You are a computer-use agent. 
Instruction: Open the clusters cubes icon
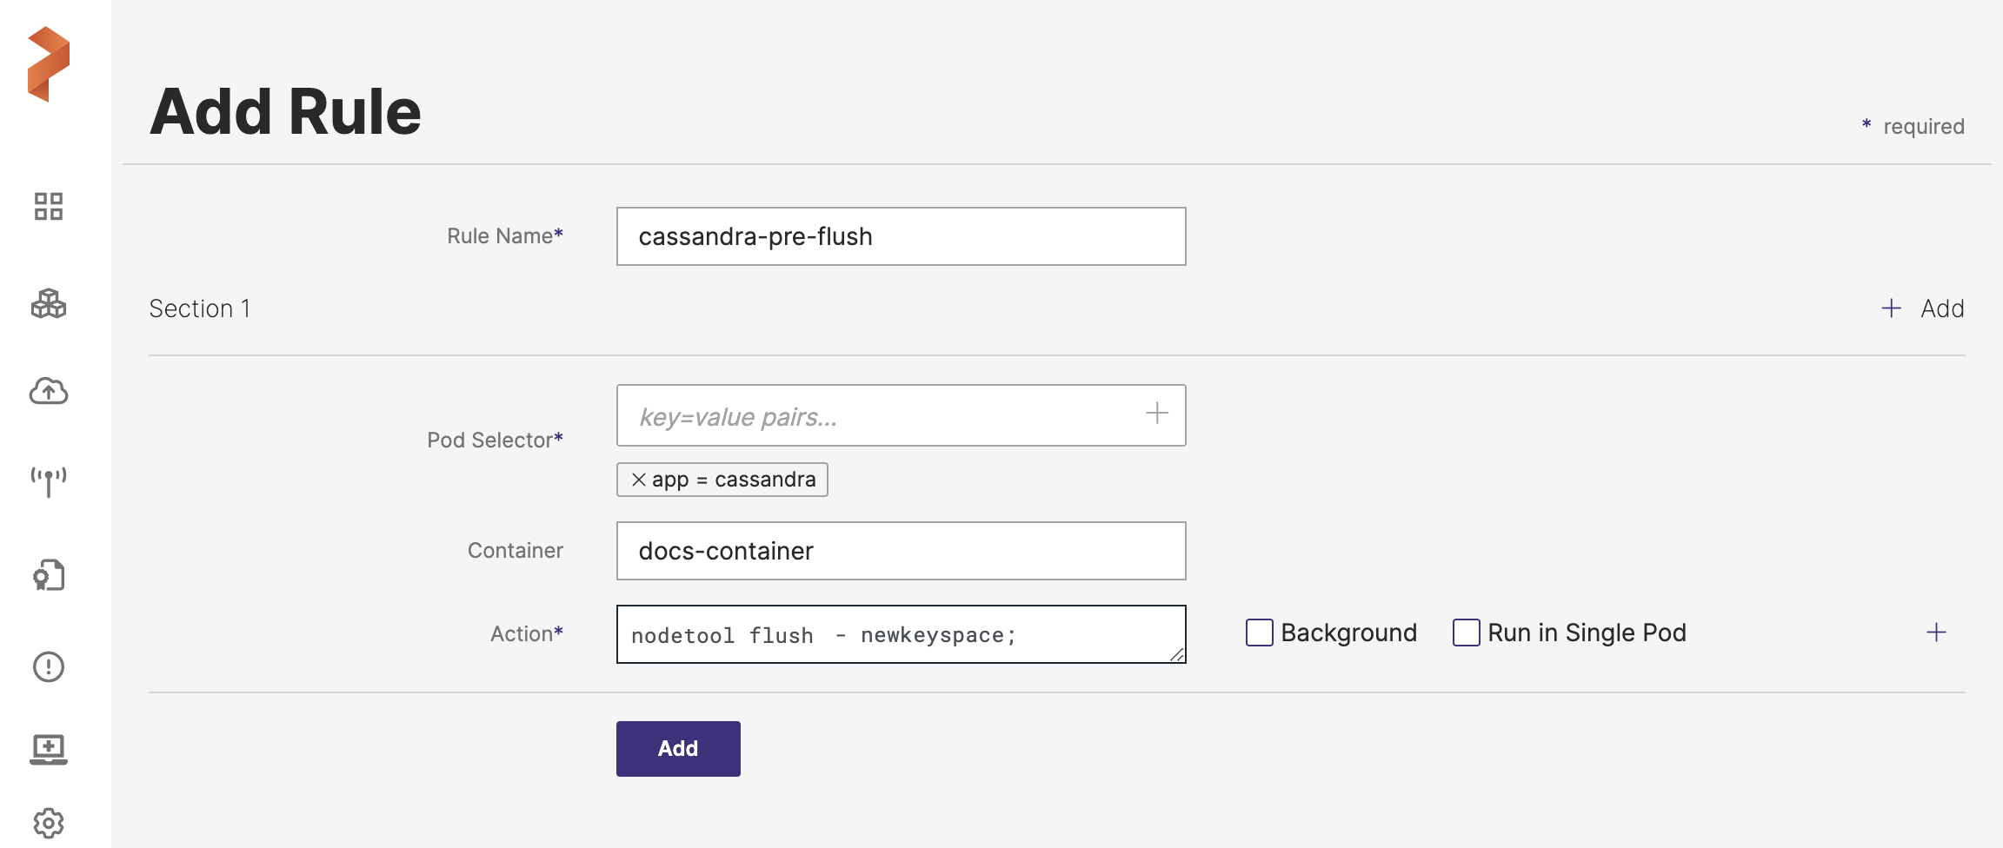click(x=49, y=304)
